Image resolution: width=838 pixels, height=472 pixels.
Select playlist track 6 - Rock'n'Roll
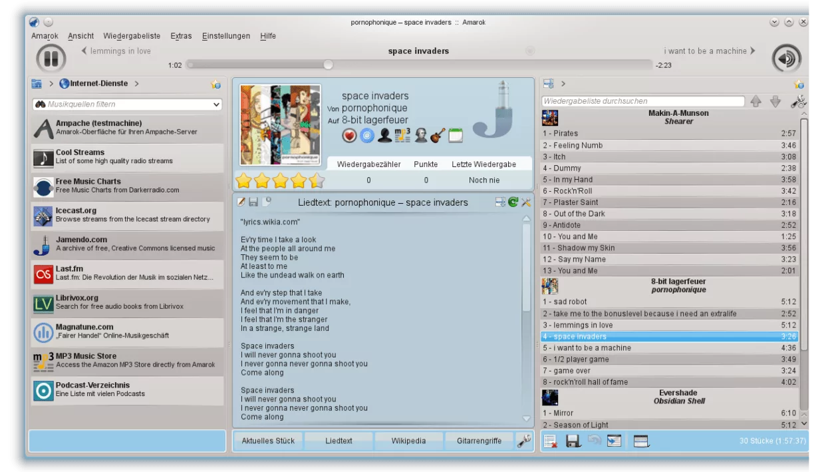click(669, 191)
